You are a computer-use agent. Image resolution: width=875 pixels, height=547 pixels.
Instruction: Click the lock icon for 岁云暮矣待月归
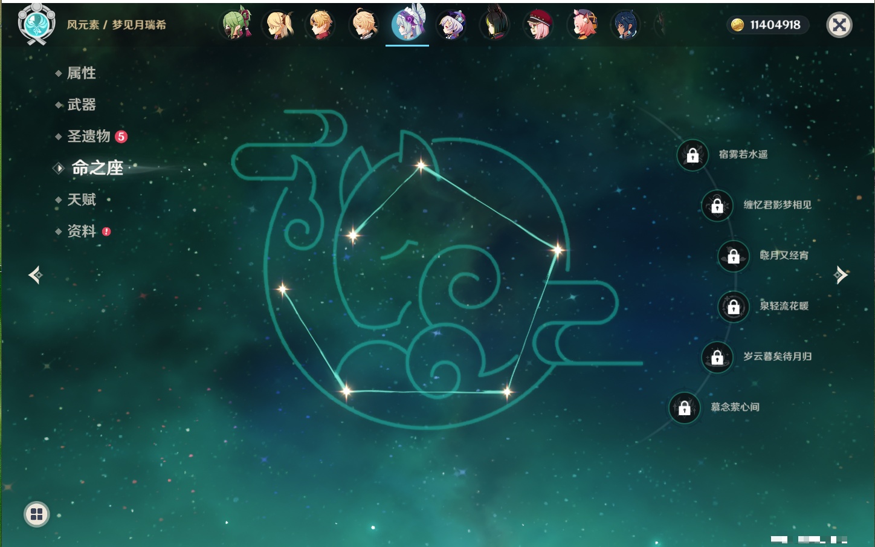click(717, 357)
